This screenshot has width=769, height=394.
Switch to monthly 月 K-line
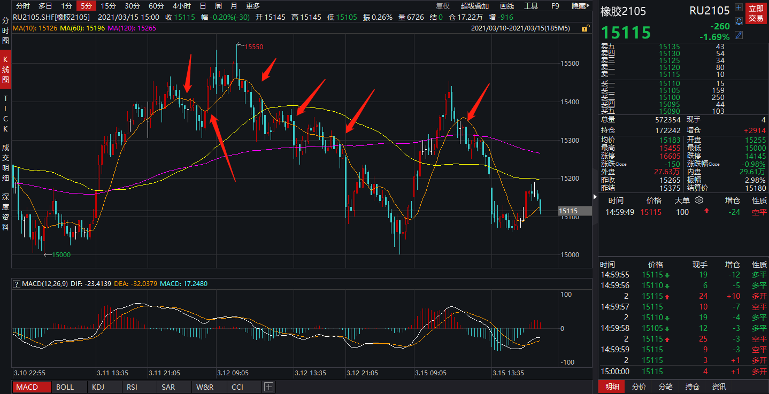[x=234, y=6]
